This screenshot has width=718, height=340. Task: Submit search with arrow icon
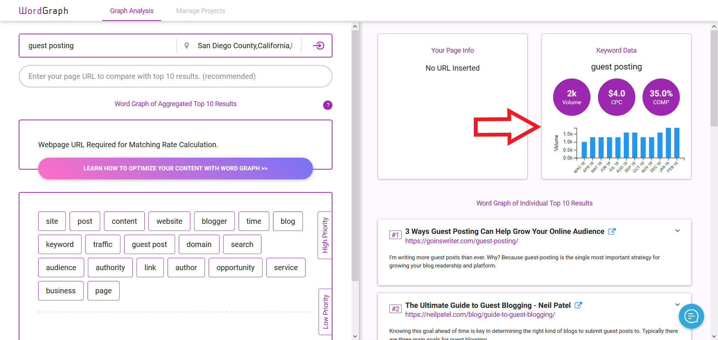(x=318, y=46)
